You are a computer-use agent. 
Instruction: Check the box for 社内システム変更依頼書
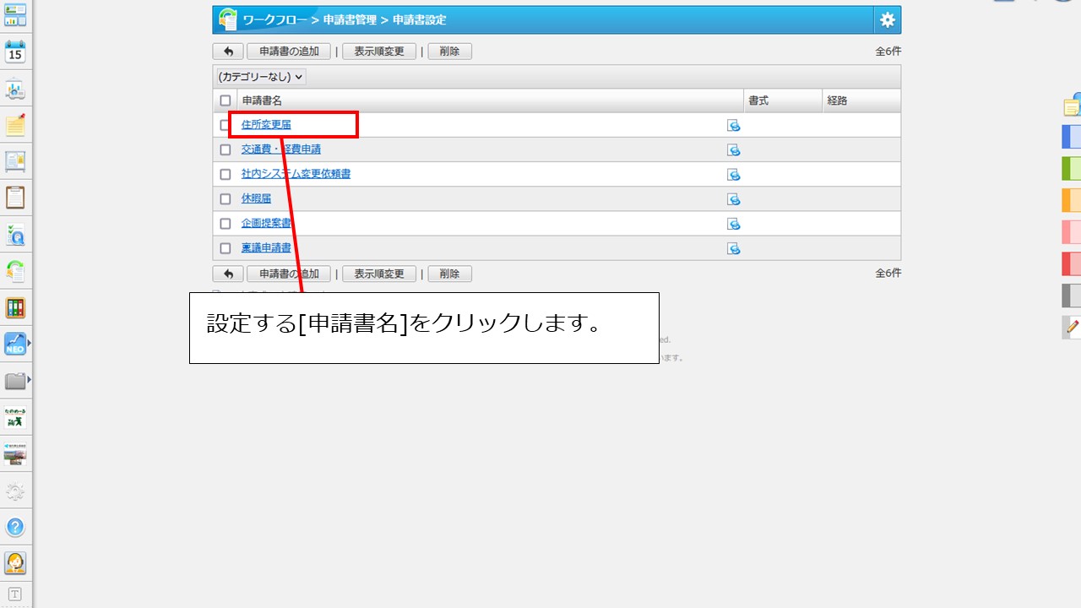tap(225, 174)
